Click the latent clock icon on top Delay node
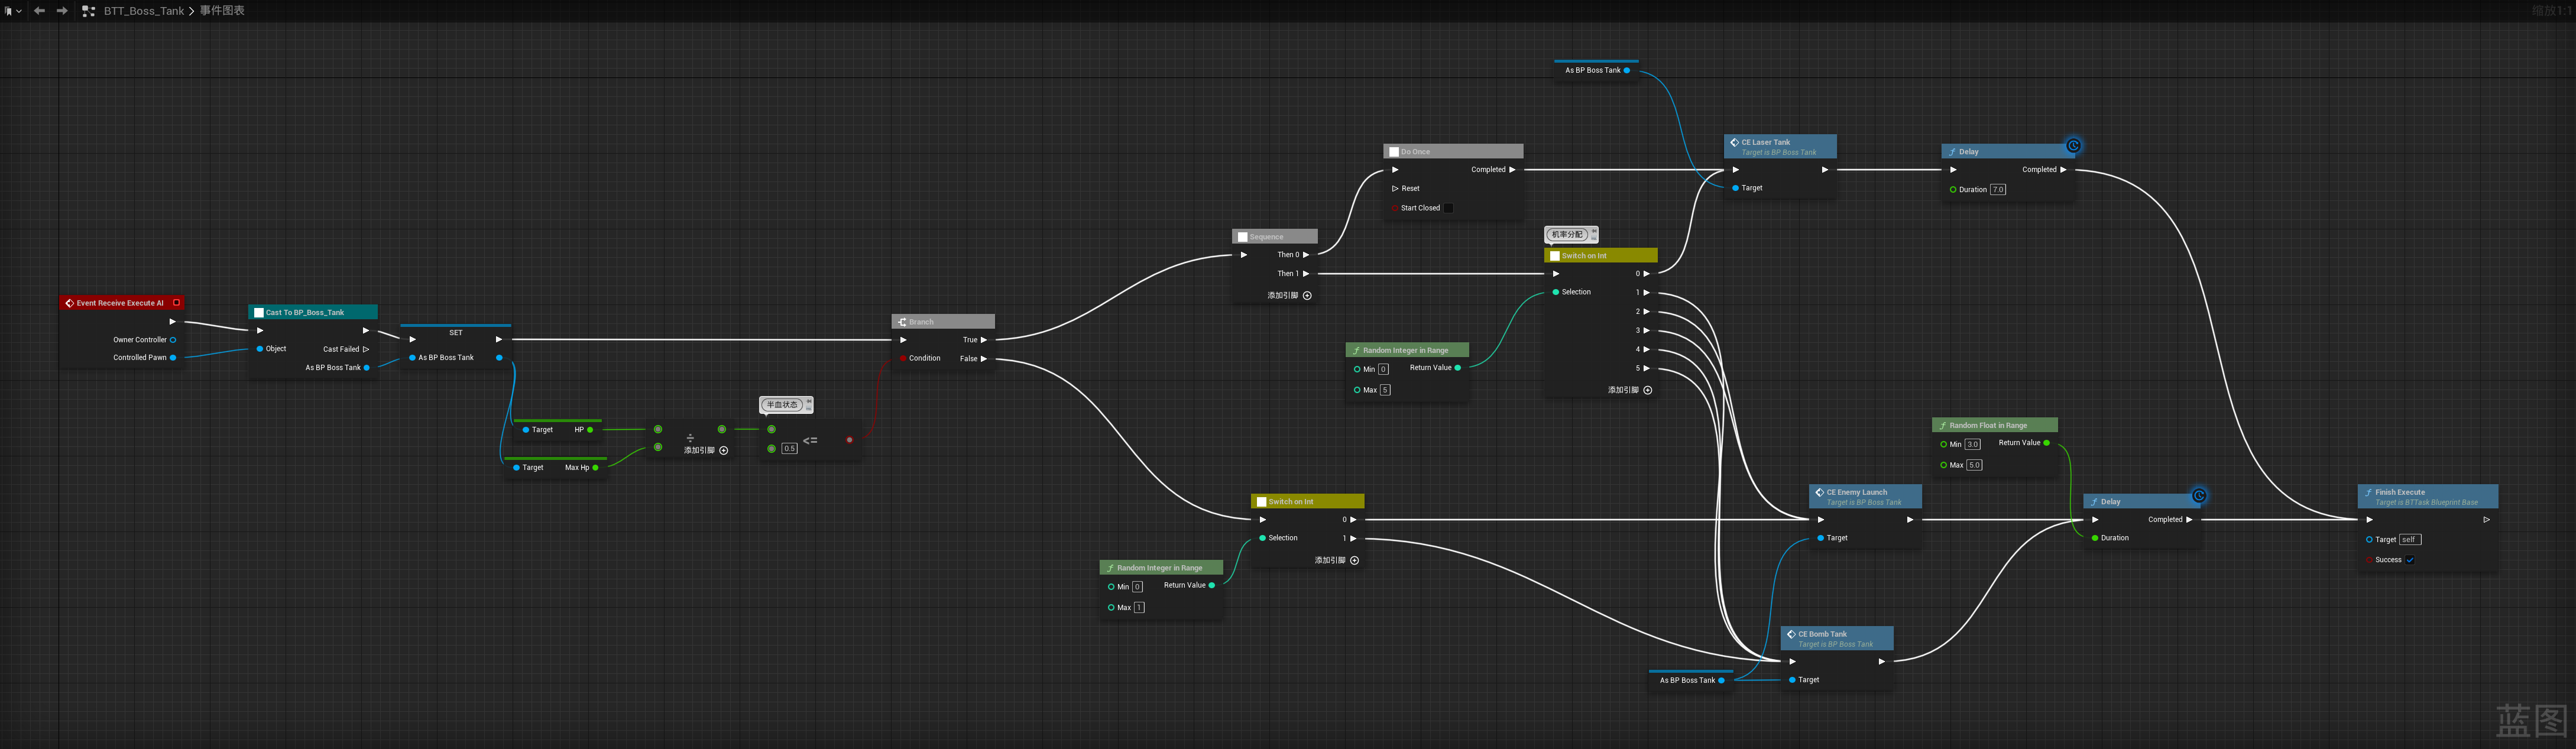The image size is (2576, 749). pyautogui.click(x=2073, y=146)
